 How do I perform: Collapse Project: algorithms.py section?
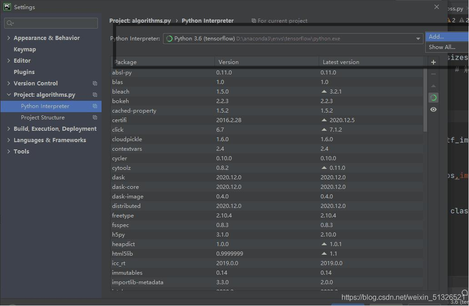(x=8, y=94)
